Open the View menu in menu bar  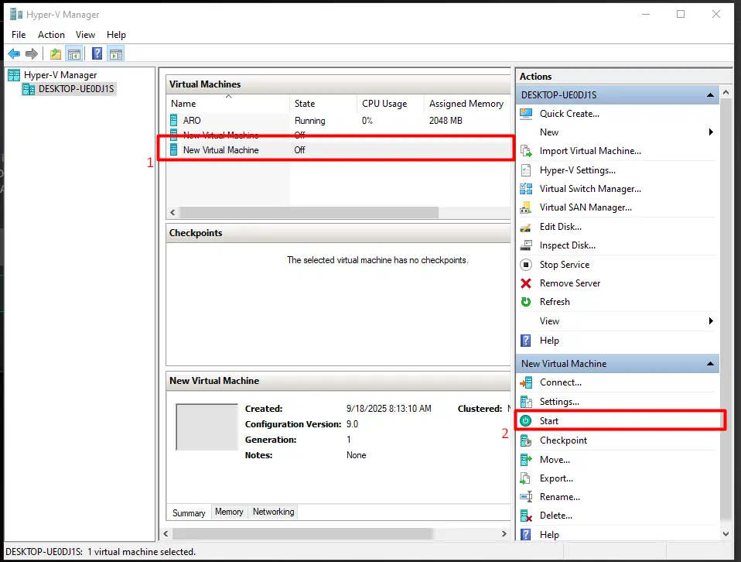click(x=85, y=35)
